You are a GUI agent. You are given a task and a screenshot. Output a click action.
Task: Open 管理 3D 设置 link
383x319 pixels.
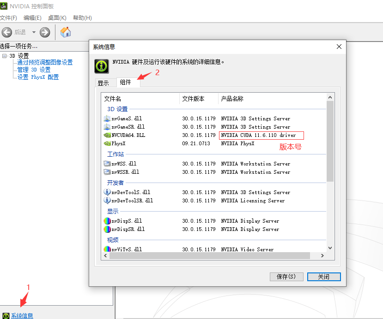point(34,70)
